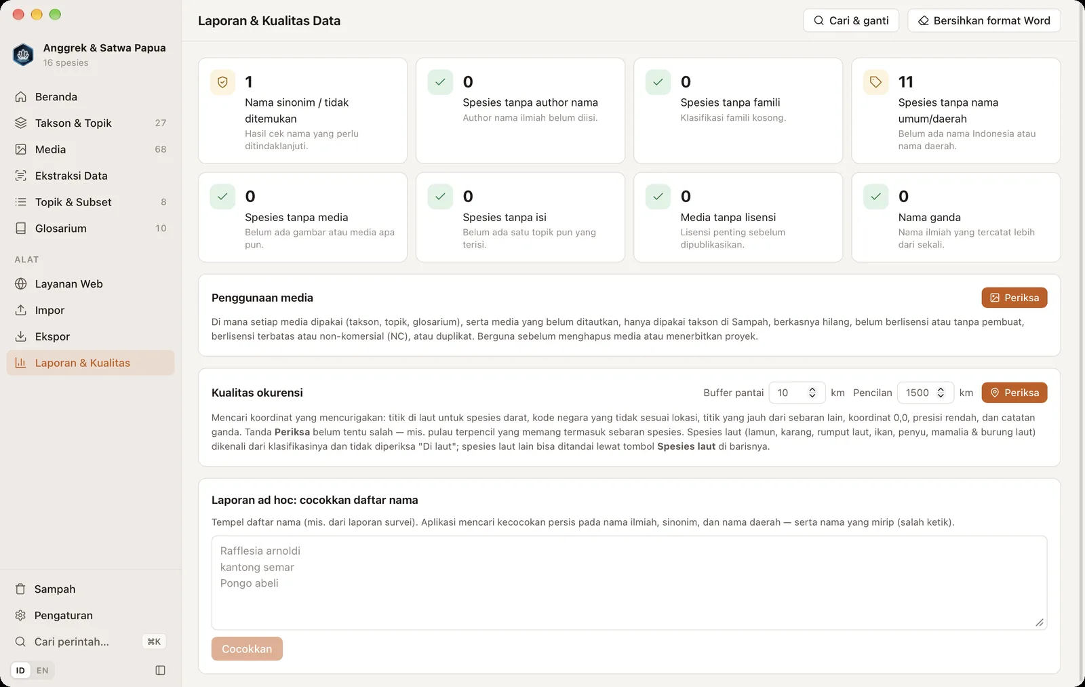This screenshot has height=687, width=1085.
Task: Open Glosarium in the sidebar
Action: pos(90,229)
